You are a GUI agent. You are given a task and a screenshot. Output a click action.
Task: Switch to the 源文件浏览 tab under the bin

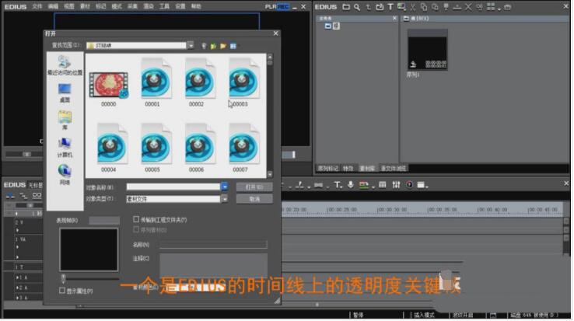tap(393, 169)
